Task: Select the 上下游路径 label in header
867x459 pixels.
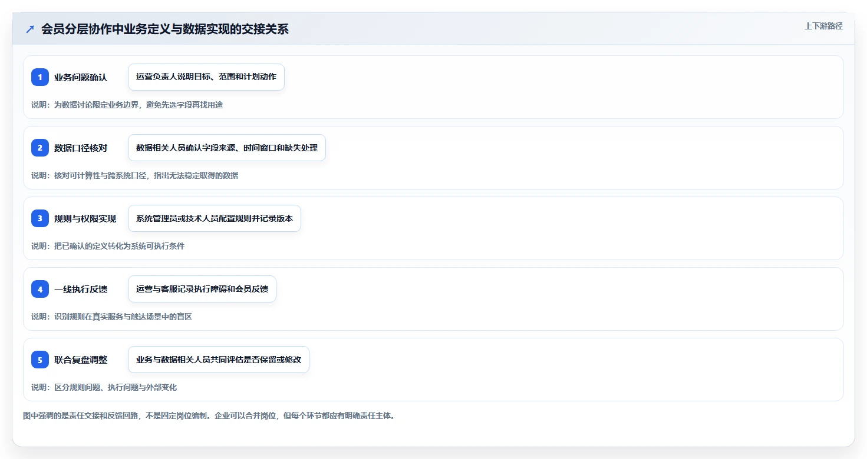Action: 823,26
